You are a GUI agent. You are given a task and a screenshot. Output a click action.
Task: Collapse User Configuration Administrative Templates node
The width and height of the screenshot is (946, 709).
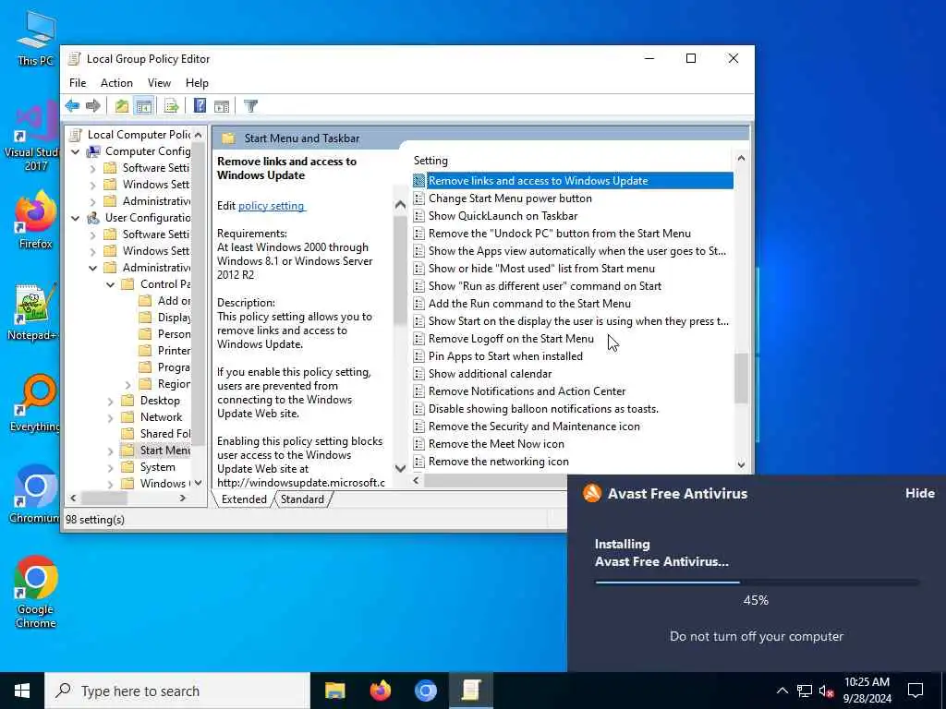tap(93, 268)
